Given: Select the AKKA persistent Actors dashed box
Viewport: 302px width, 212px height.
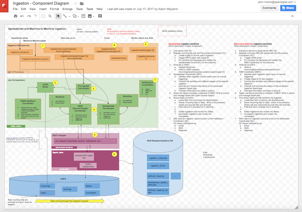Looking at the screenshot, I should coord(172,31).
